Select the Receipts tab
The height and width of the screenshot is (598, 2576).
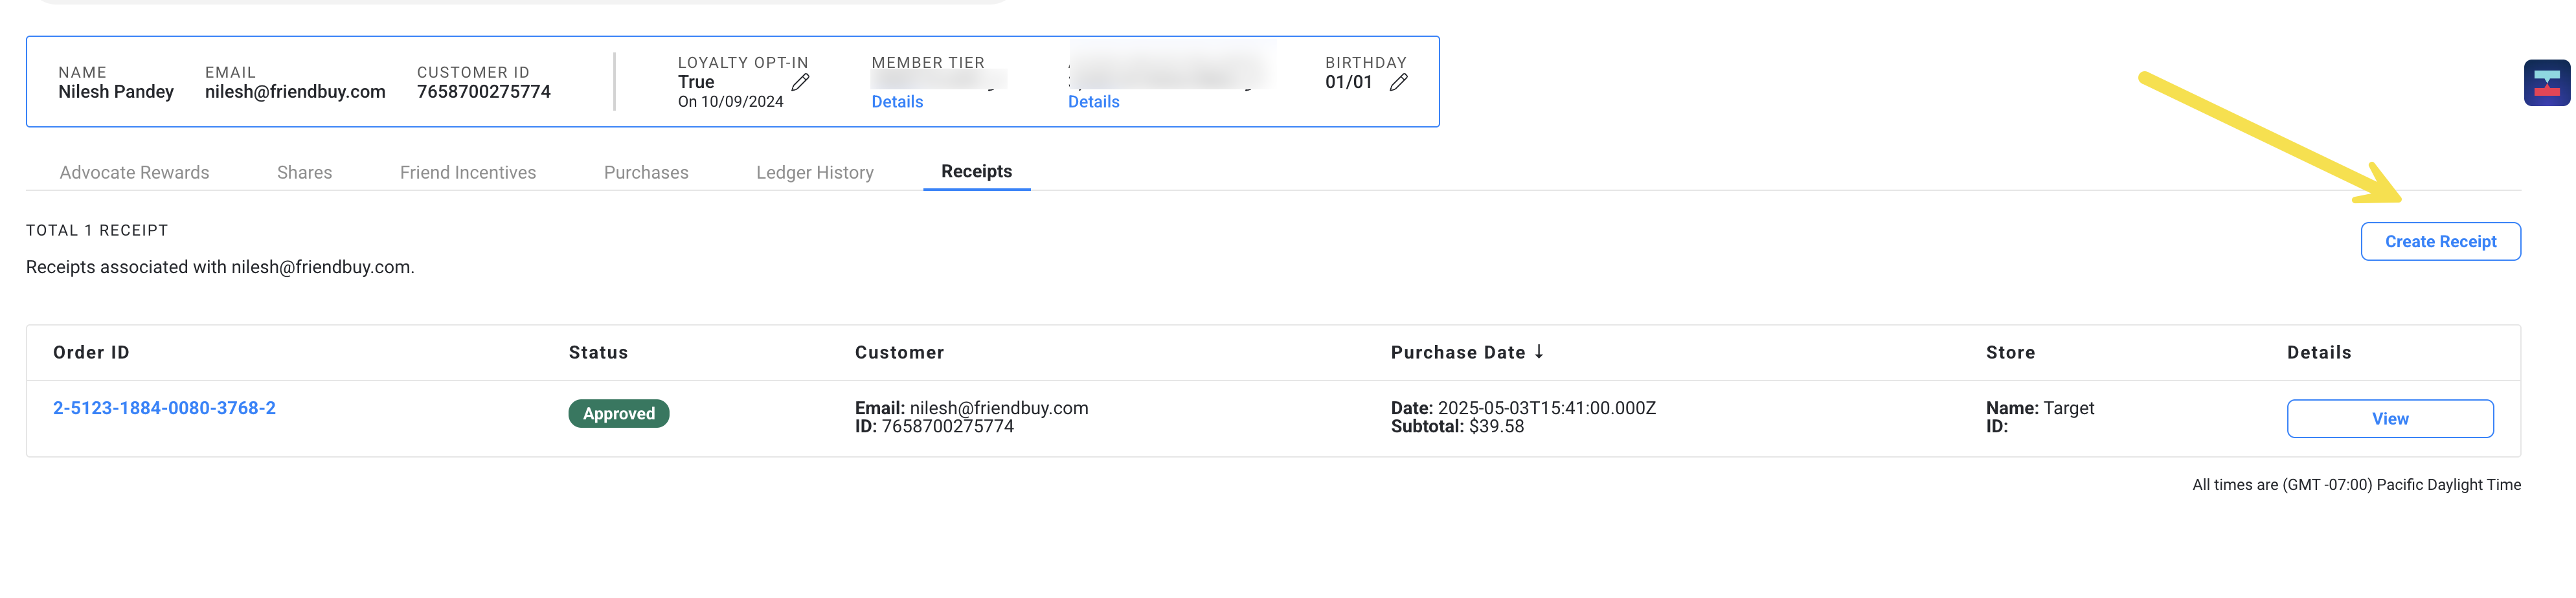976,171
